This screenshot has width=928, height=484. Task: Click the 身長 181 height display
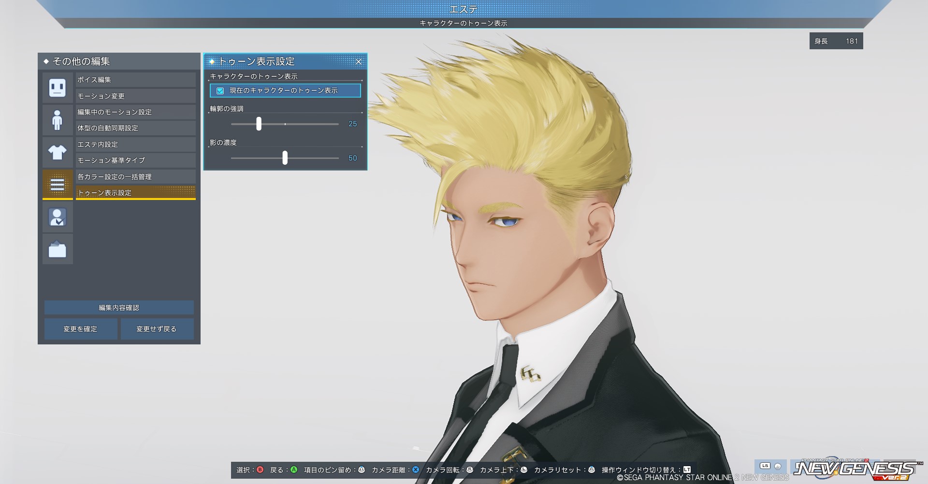(x=836, y=41)
